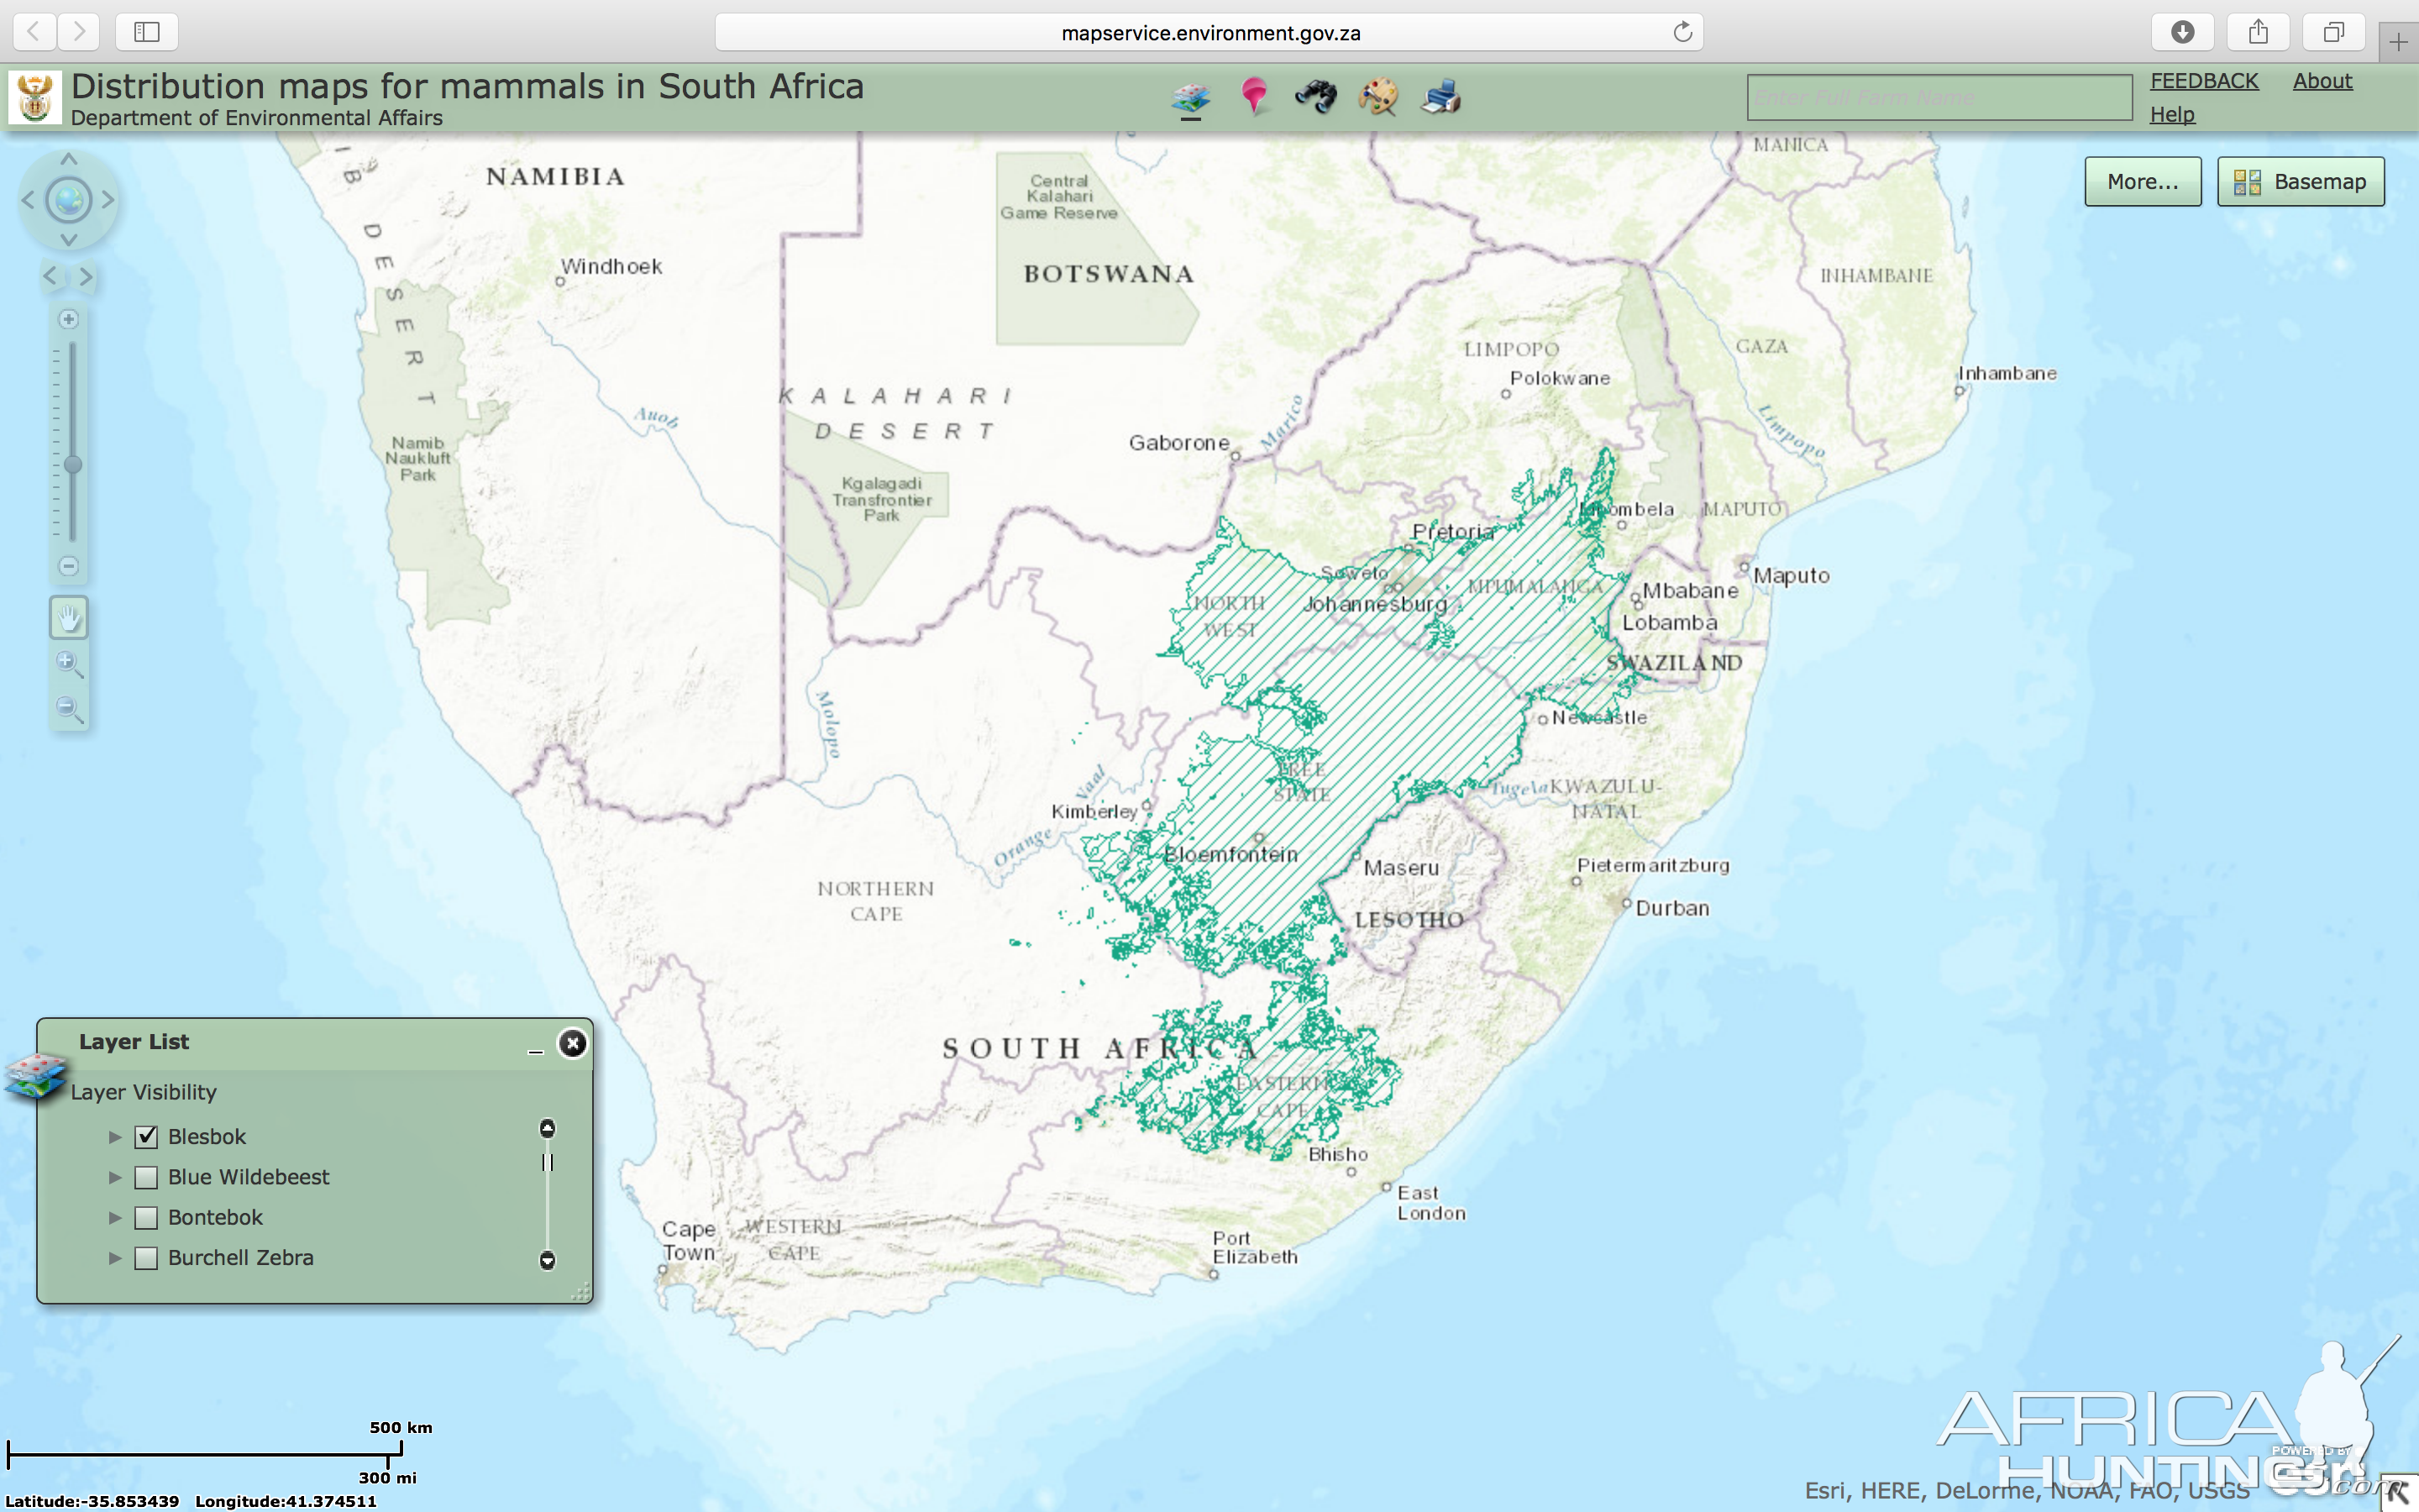This screenshot has width=2419, height=1512.
Task: Open the Help link
Action: (x=2172, y=114)
